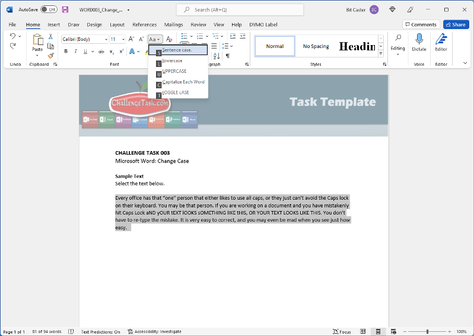Toggle Focus mode in status bar
The image size is (474, 336).
(342, 331)
